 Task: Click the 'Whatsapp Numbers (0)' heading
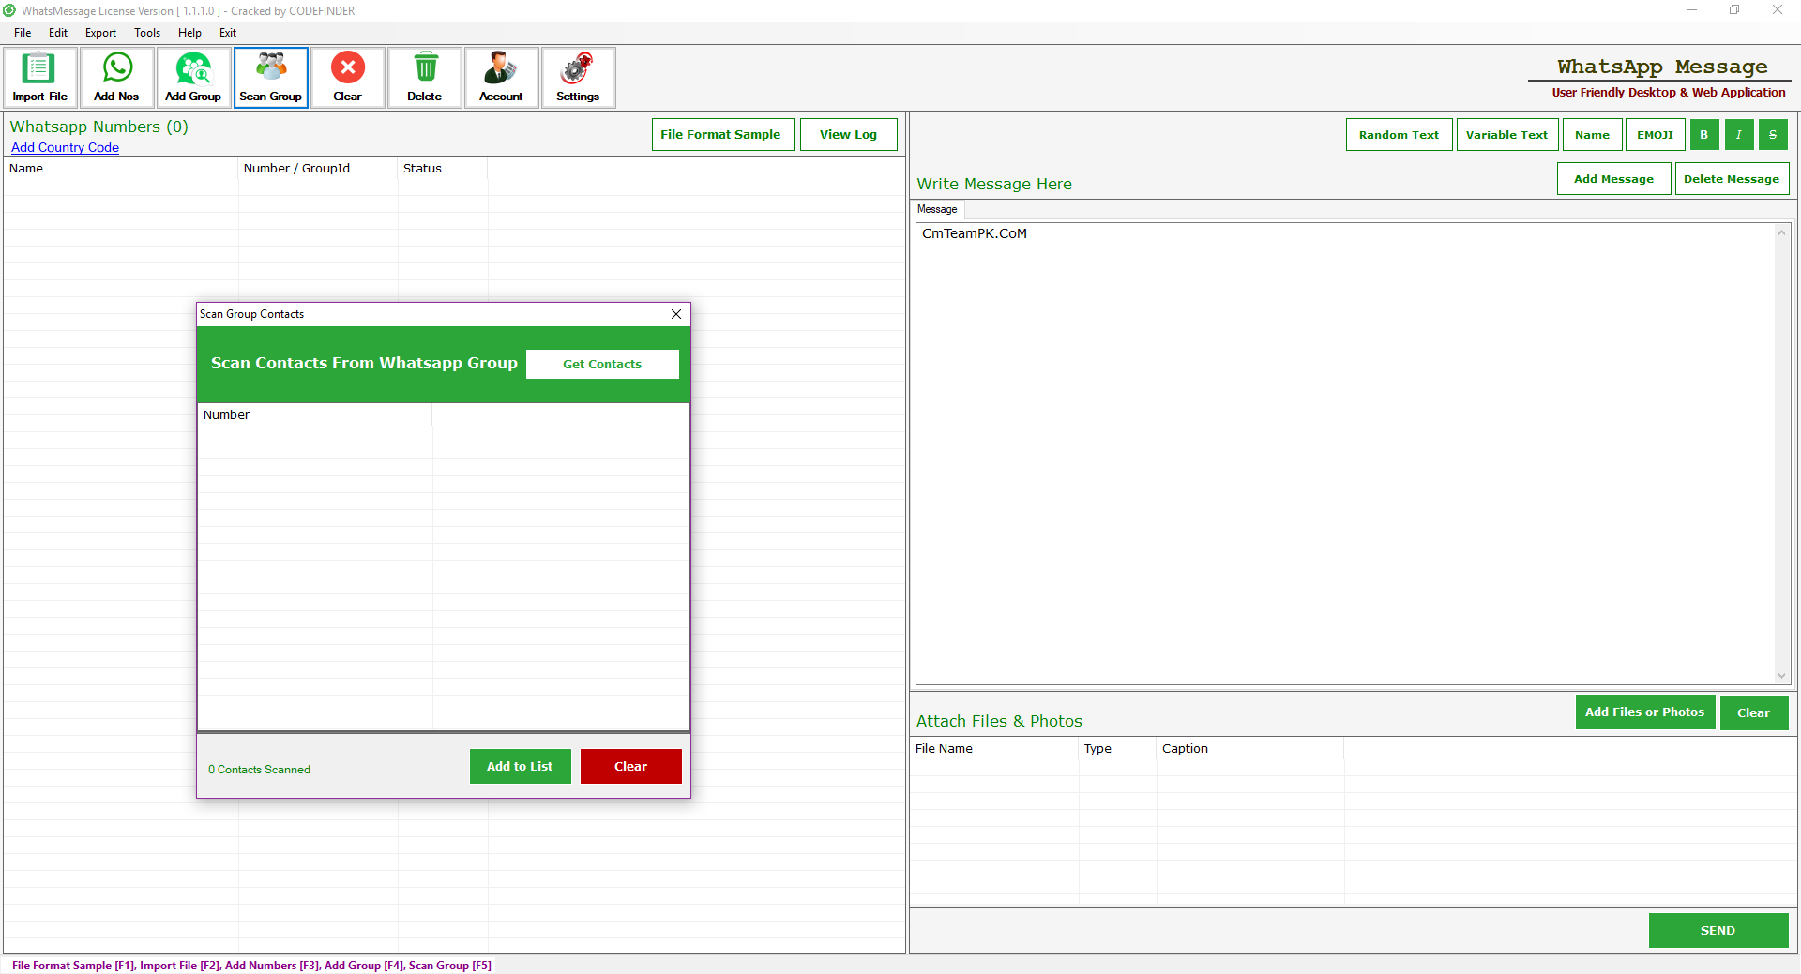pyautogui.click(x=98, y=127)
